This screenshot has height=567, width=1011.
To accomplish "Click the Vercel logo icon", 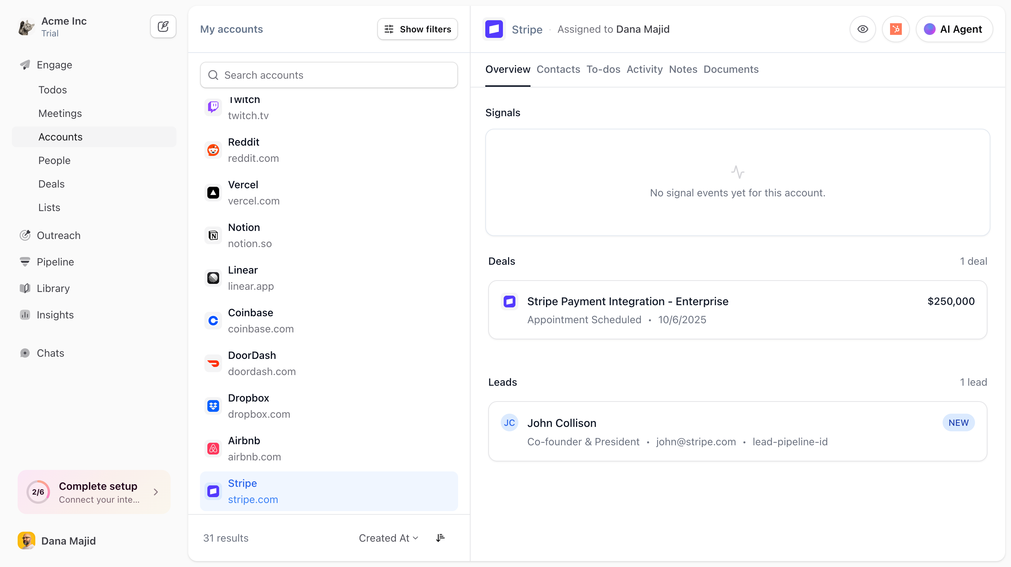I will pyautogui.click(x=213, y=193).
